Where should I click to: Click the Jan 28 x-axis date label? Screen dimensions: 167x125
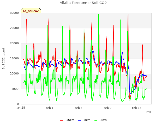(21, 108)
